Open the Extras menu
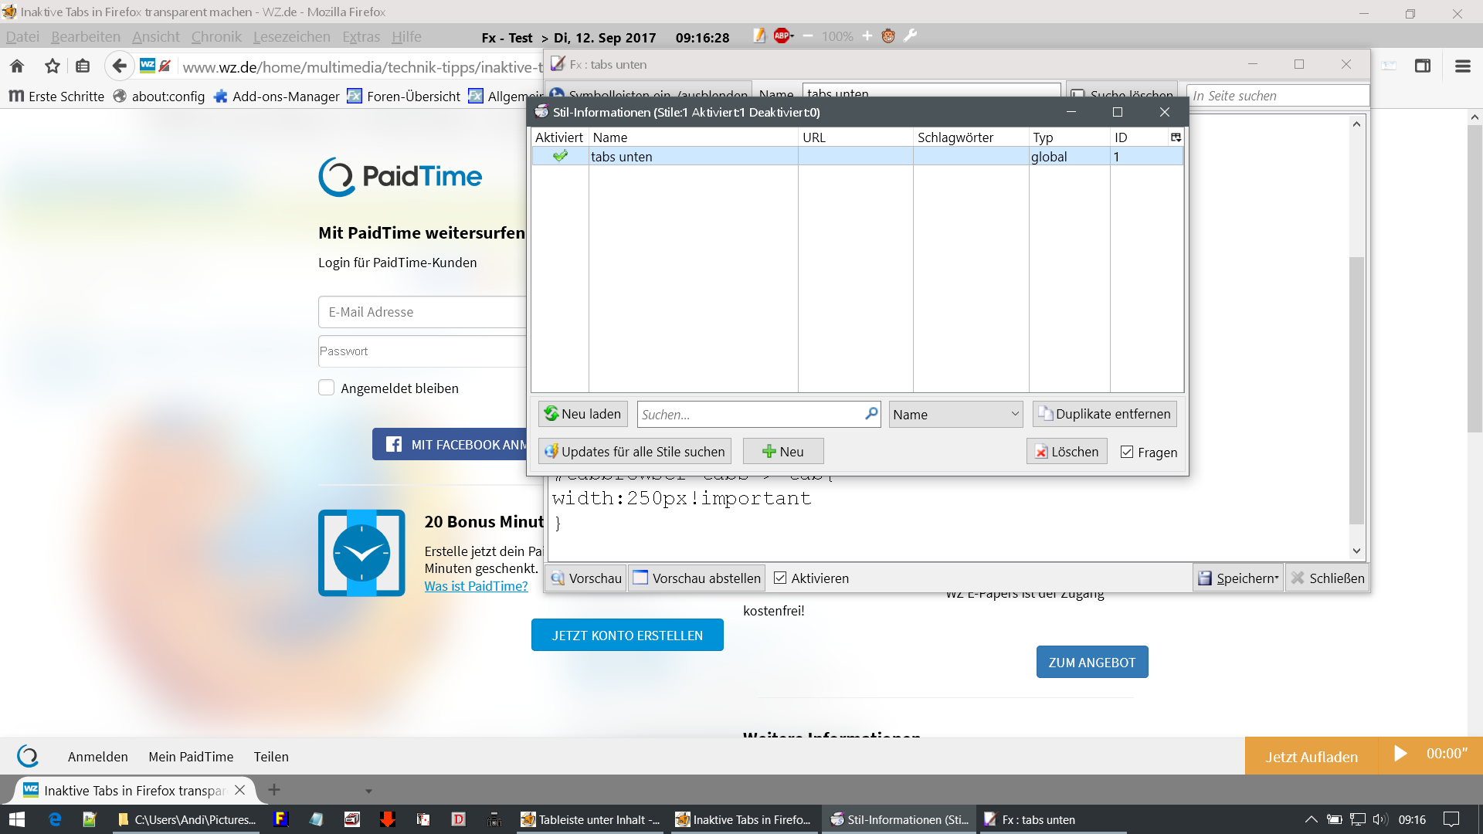Screen dimensions: 1483x834 click(361, 36)
